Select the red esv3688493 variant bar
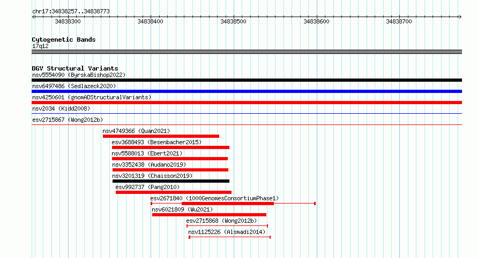Viewport: 477px width, 258px height. [x=170, y=147]
